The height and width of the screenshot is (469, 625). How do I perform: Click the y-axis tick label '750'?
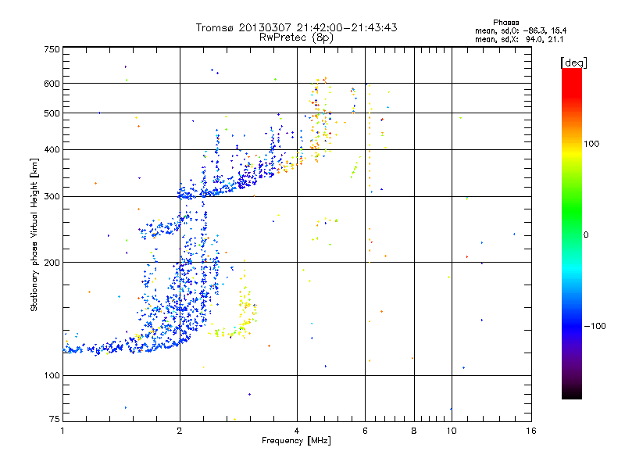[52, 49]
